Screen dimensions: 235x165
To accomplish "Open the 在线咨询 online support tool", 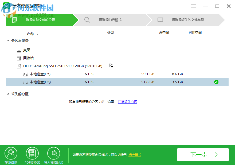I will coord(11,154).
